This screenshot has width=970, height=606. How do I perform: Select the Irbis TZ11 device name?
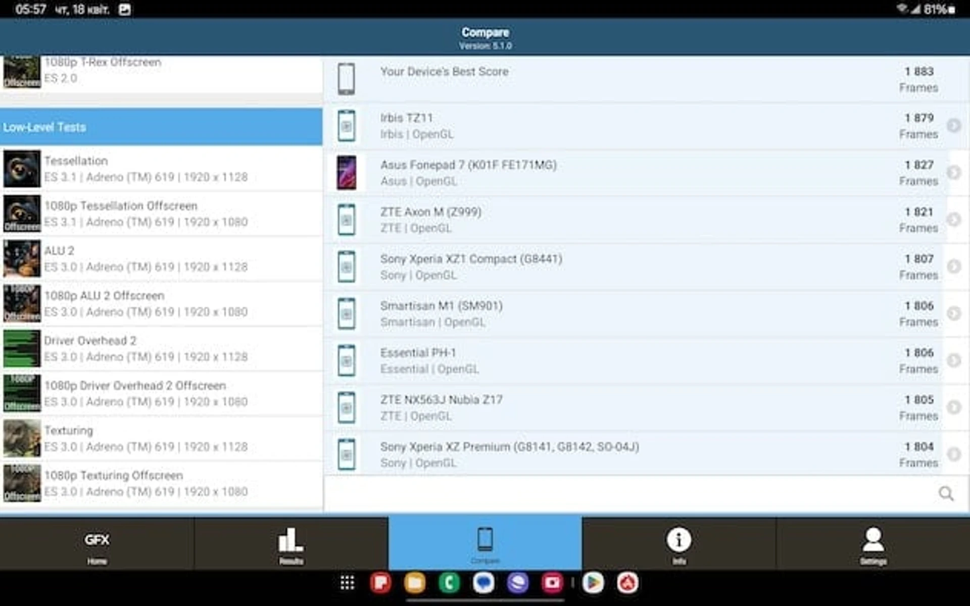(x=406, y=118)
